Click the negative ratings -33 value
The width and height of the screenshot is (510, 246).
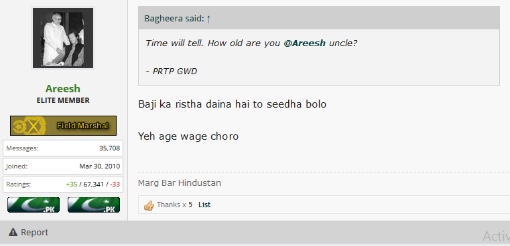coord(115,184)
